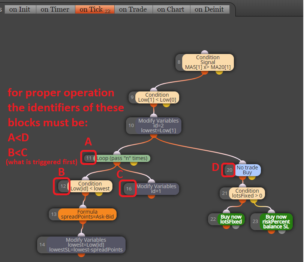Switch to the on Chart tab
The height and width of the screenshot is (262, 304).
point(171,9)
